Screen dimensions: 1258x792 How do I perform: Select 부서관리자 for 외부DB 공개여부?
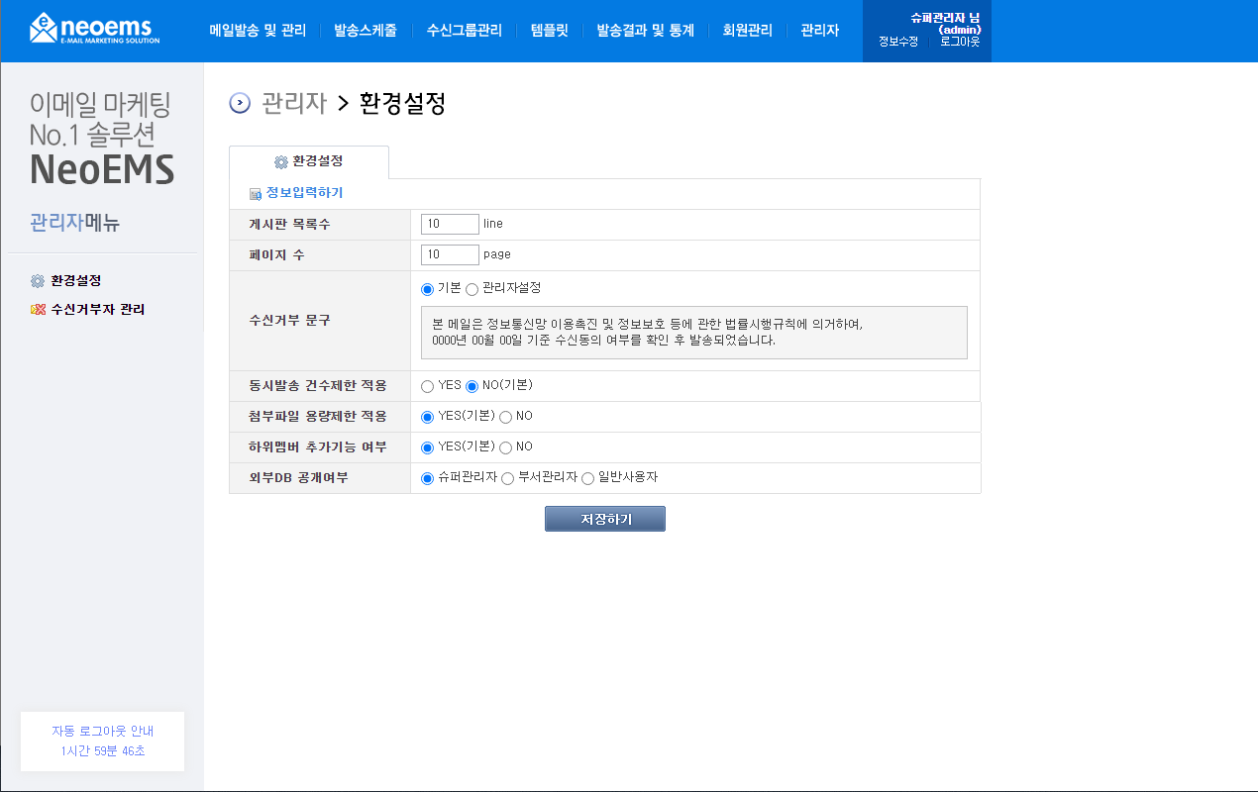tap(508, 478)
